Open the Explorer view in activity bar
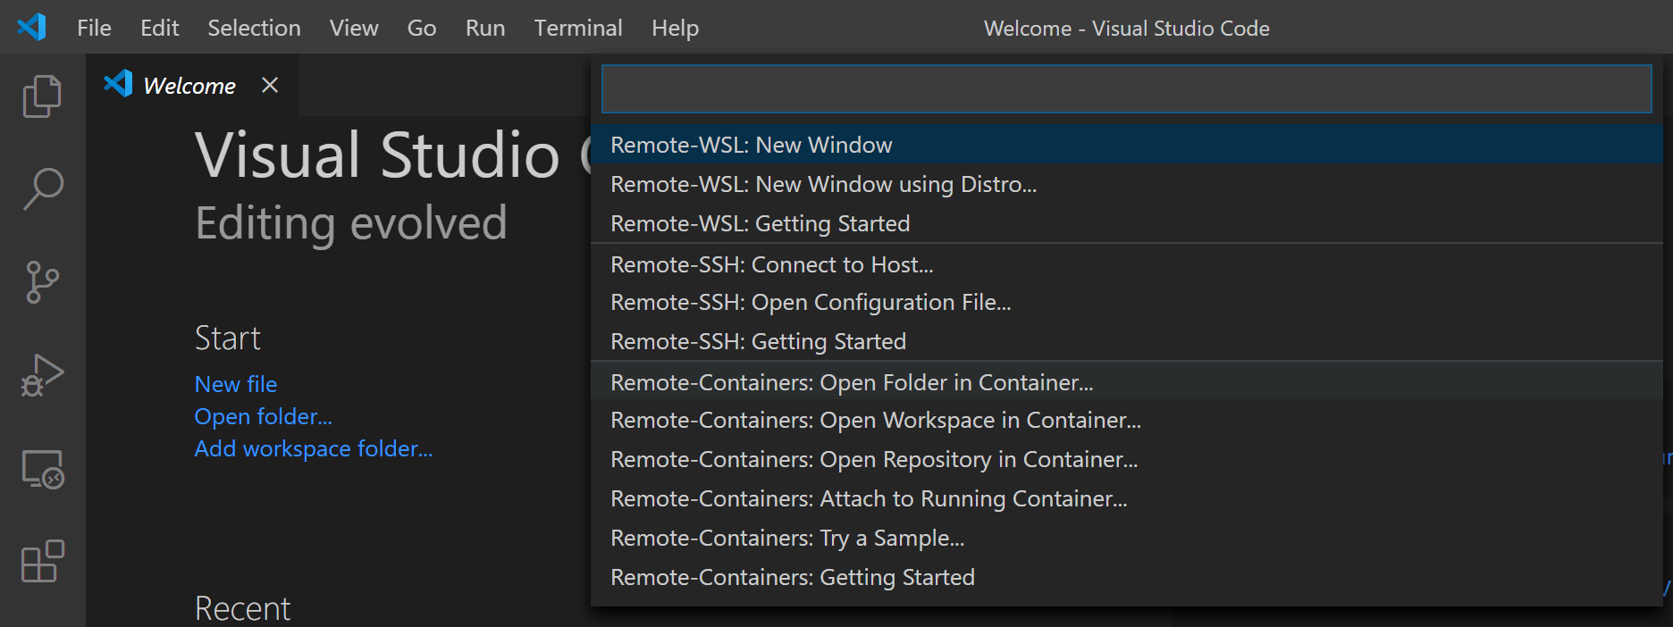The width and height of the screenshot is (1673, 627). click(42, 96)
